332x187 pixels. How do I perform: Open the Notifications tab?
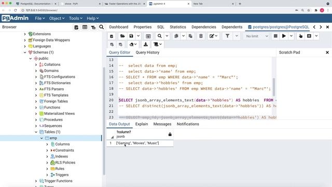coord(188,124)
